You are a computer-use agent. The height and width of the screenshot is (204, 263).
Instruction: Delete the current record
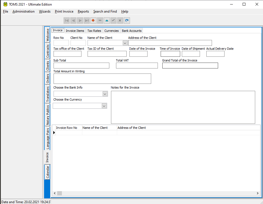point(100,20)
